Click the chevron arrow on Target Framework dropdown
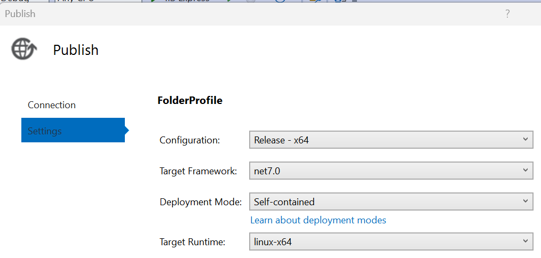Image resolution: width=541 pixels, height=258 pixels. pos(525,170)
